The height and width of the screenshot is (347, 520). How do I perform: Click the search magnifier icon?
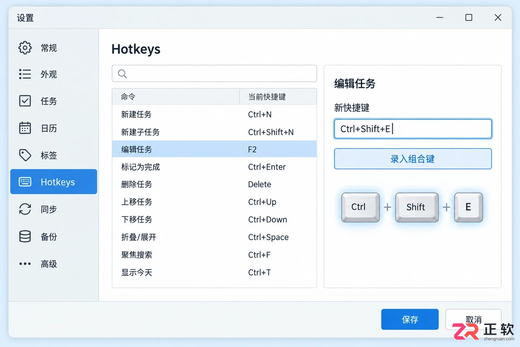click(122, 74)
